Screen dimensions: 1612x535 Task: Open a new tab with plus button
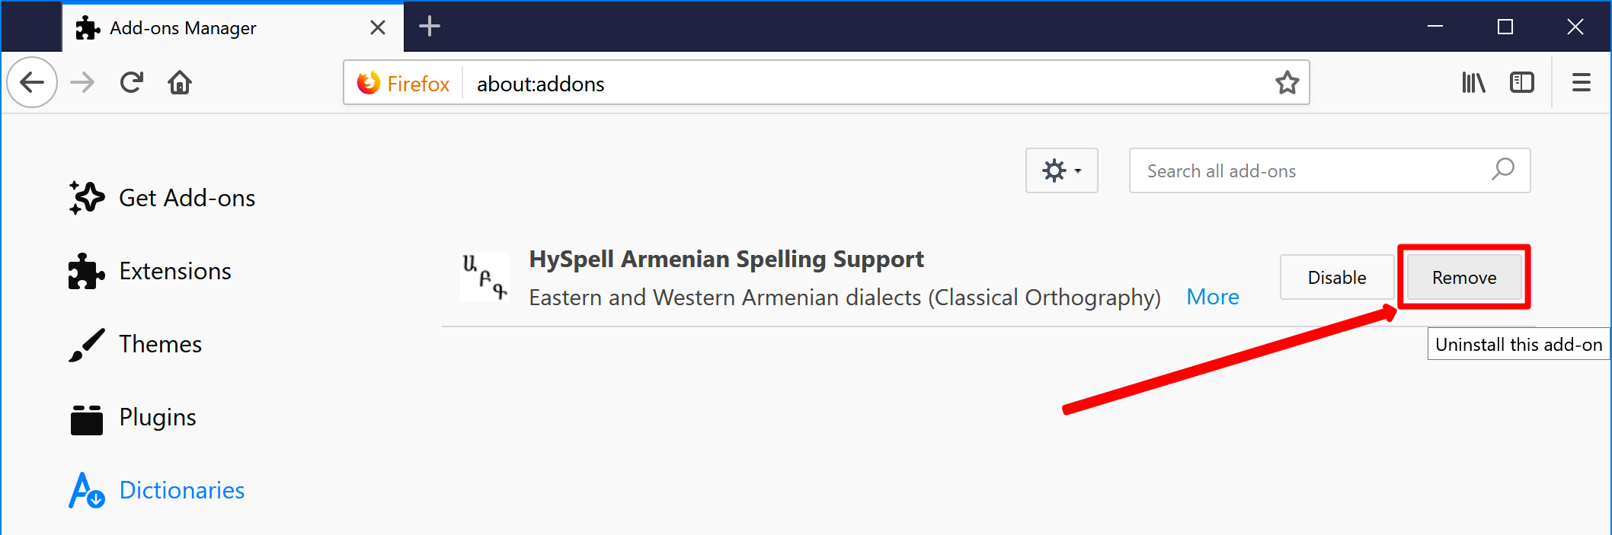(x=430, y=27)
